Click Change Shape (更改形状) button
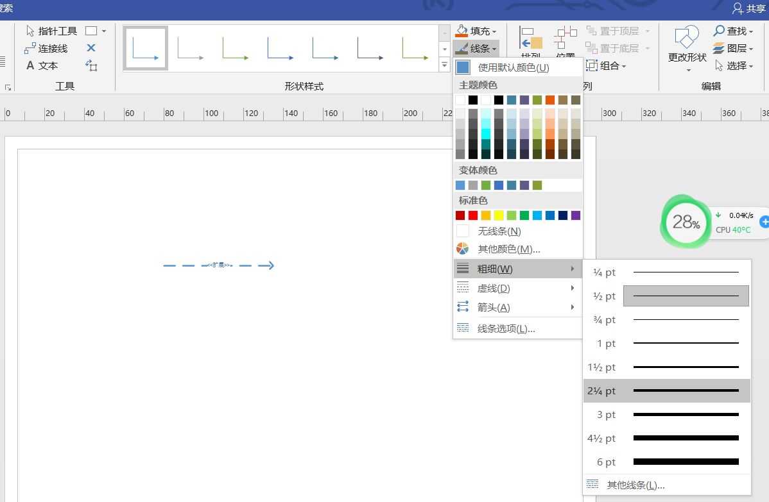The image size is (769, 502). click(687, 48)
